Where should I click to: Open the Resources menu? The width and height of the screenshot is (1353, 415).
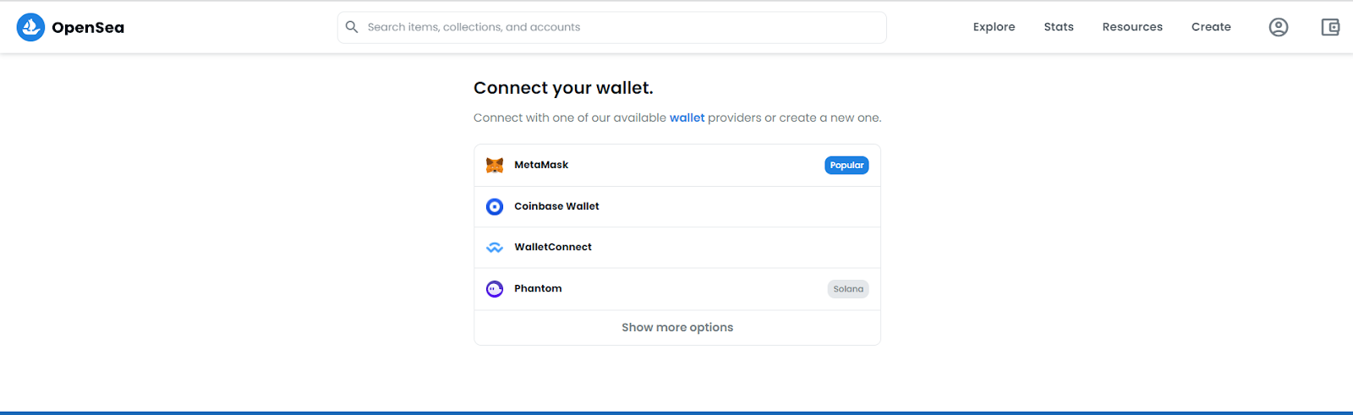pos(1132,27)
